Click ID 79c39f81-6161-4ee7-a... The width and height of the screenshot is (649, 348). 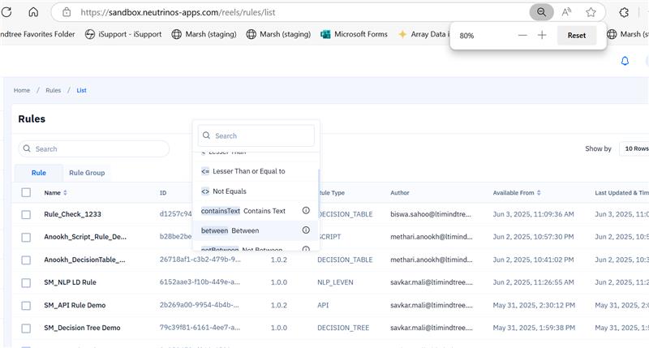coord(200,328)
